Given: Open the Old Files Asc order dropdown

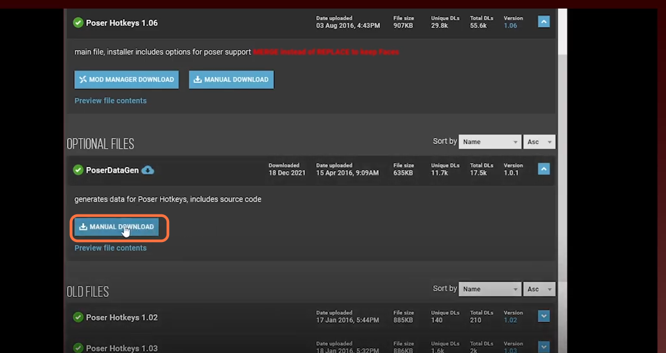Looking at the screenshot, I should pyautogui.click(x=539, y=289).
